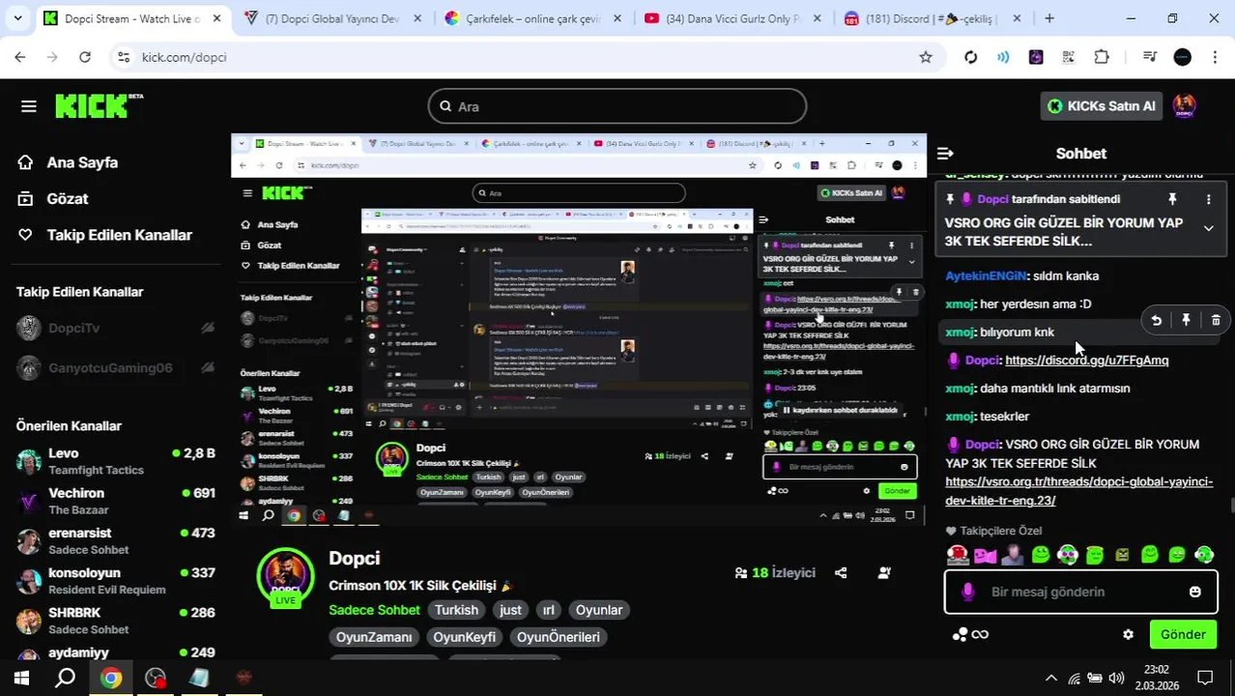Screen dimensions: 1235x696
Task: Open Chrome three-dot main menu
Action: [x=1214, y=57]
